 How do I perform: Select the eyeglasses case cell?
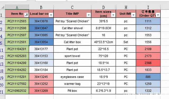72,77
